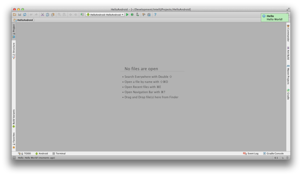Open the 6: TODO tool window

pos(25,154)
